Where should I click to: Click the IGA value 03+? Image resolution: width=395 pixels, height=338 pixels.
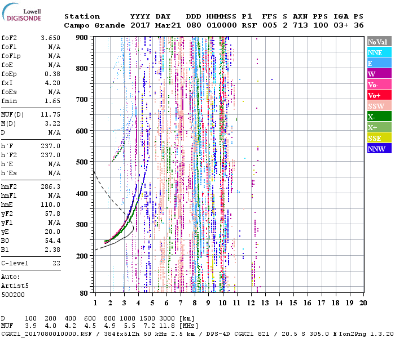[341, 25]
